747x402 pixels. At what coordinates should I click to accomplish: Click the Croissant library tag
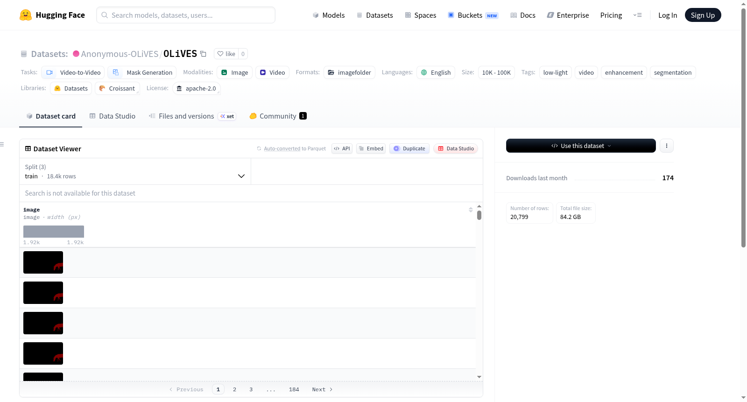coord(117,88)
